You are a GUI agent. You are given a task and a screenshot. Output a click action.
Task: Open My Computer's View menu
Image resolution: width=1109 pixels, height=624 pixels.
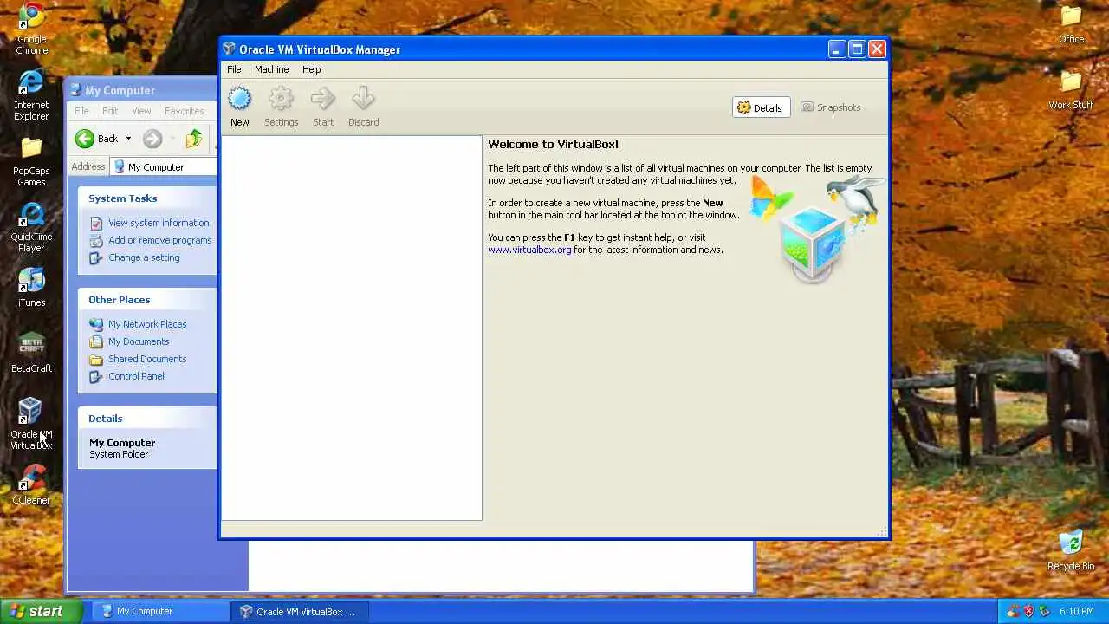141,111
